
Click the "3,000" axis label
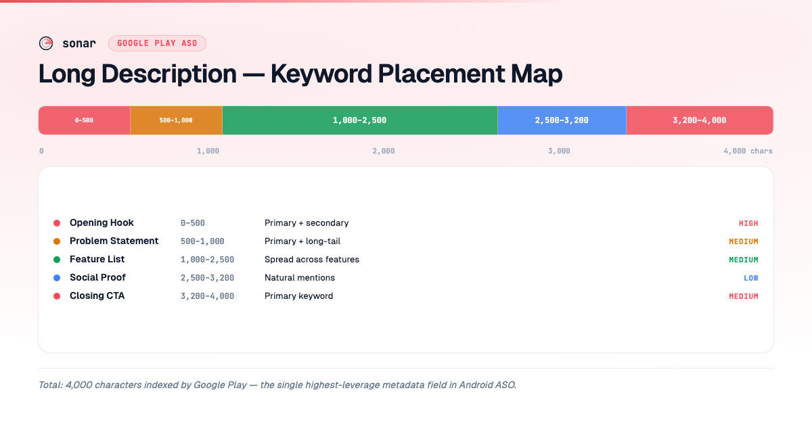pos(559,151)
